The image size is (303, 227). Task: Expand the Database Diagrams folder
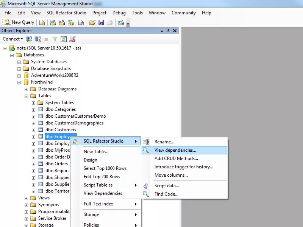[x=26, y=89]
